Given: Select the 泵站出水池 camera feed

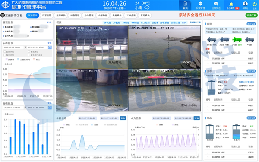Looking at the screenshot, I should tap(164, 90).
